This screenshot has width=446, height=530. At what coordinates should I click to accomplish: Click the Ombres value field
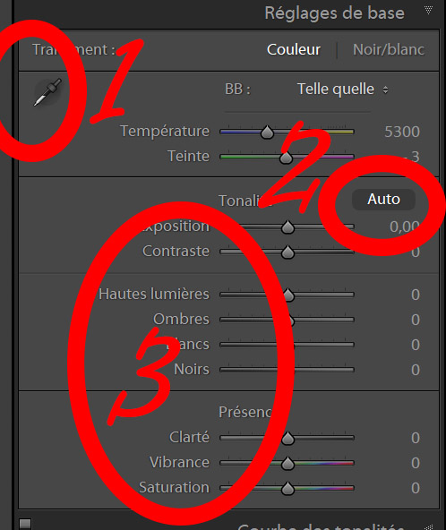[x=416, y=320]
